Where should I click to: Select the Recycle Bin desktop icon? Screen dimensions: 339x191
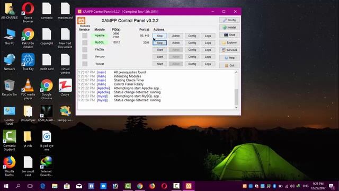[x=10, y=87]
